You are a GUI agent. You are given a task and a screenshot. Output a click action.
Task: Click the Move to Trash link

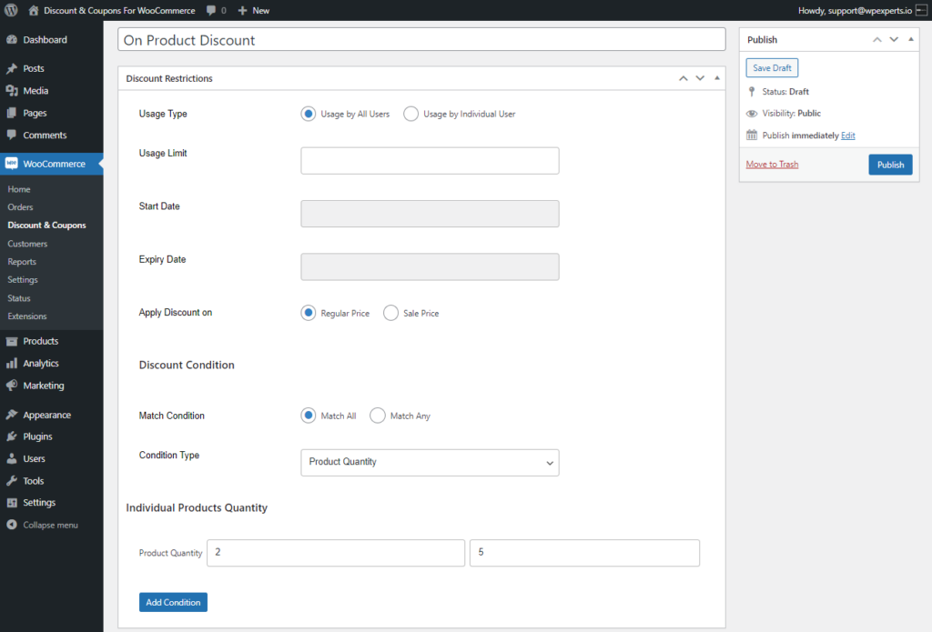[772, 165]
